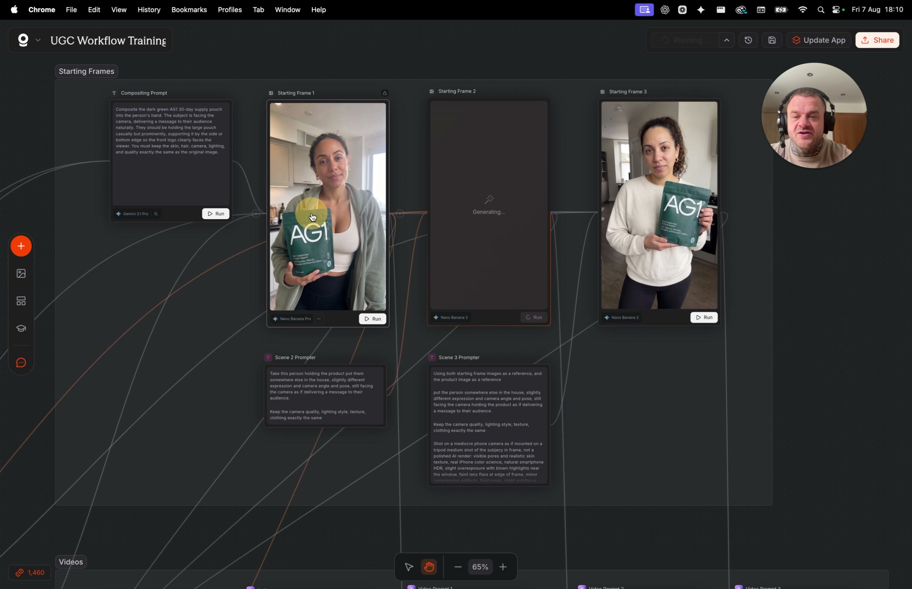
Task: Select the pointer arrow tool
Action: click(409, 567)
